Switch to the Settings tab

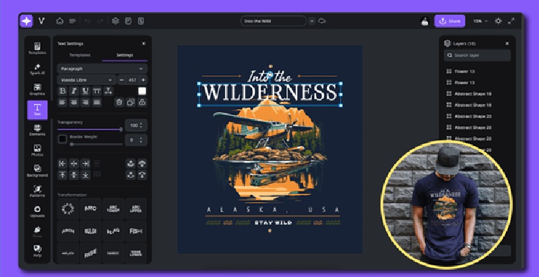(x=125, y=55)
